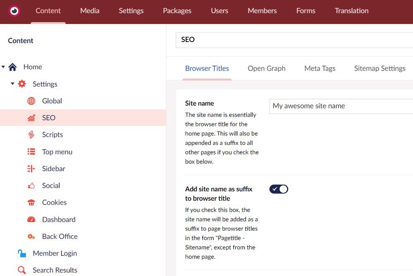Open the Packages section
Image resolution: width=413 pixels, height=276 pixels.
click(177, 11)
